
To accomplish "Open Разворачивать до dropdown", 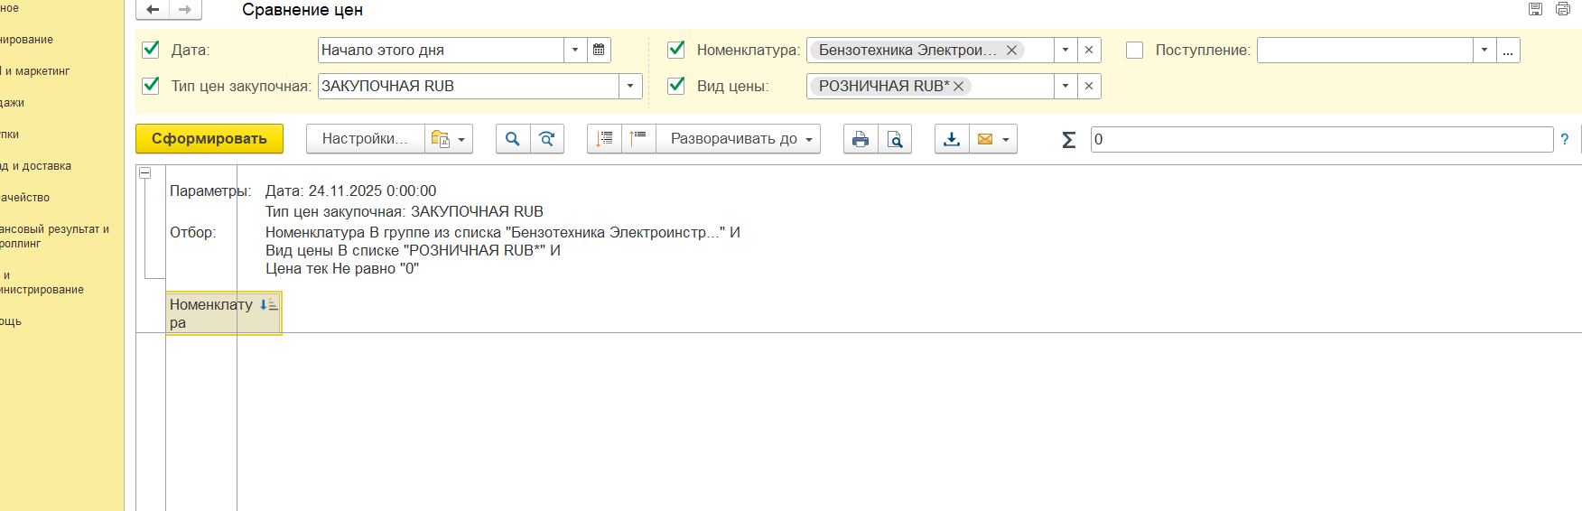I will click(x=739, y=139).
